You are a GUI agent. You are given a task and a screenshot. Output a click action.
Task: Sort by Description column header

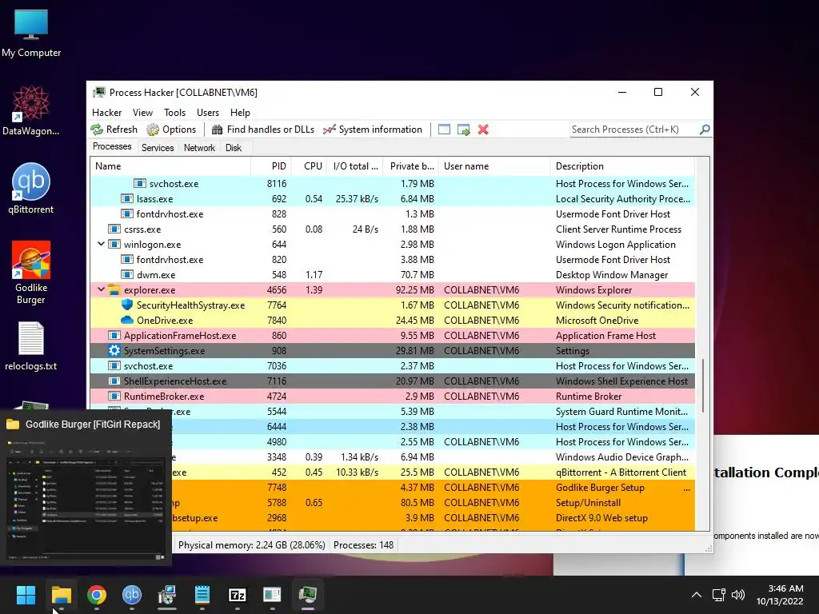click(622, 166)
